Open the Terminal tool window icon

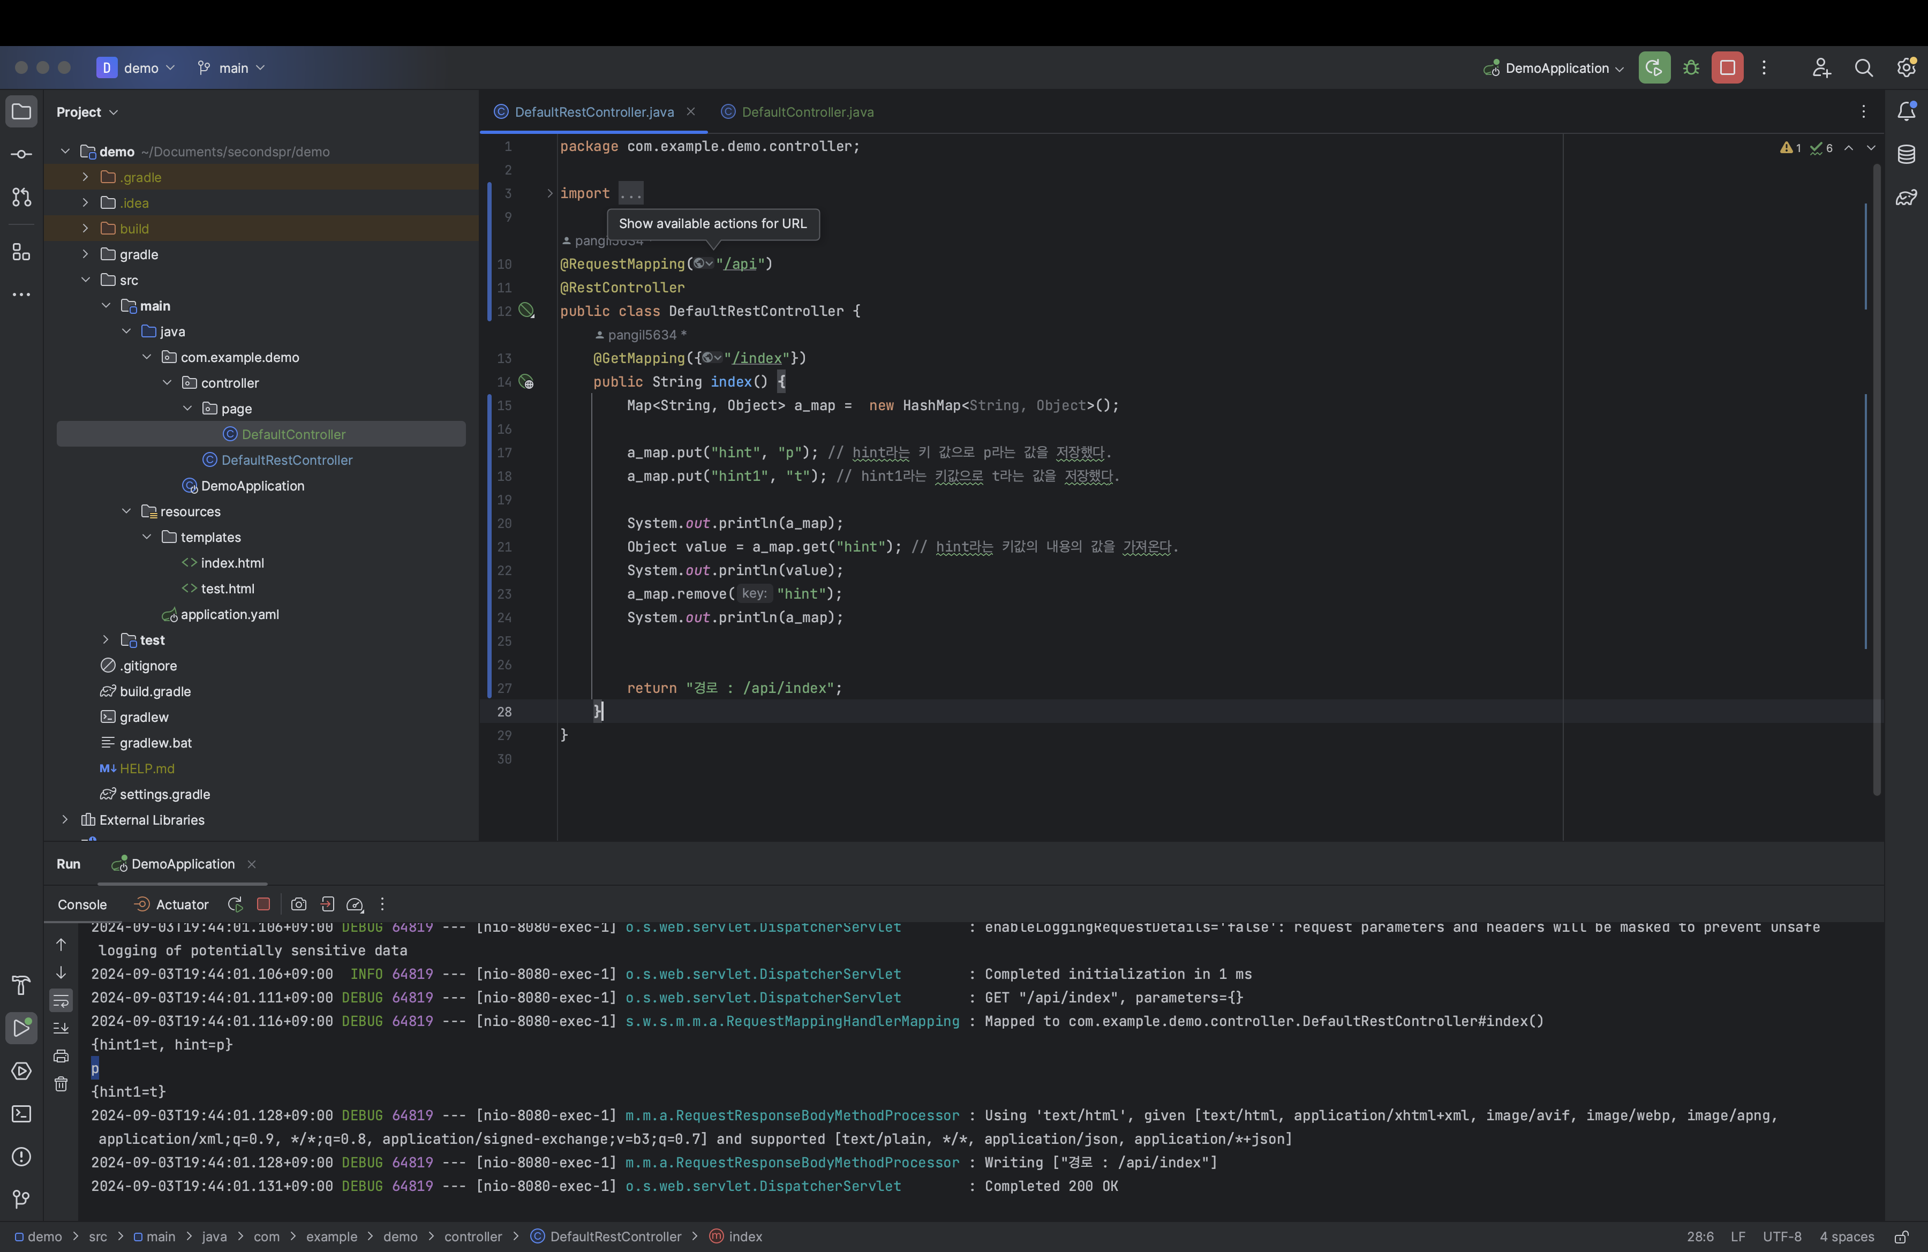pyautogui.click(x=22, y=1114)
